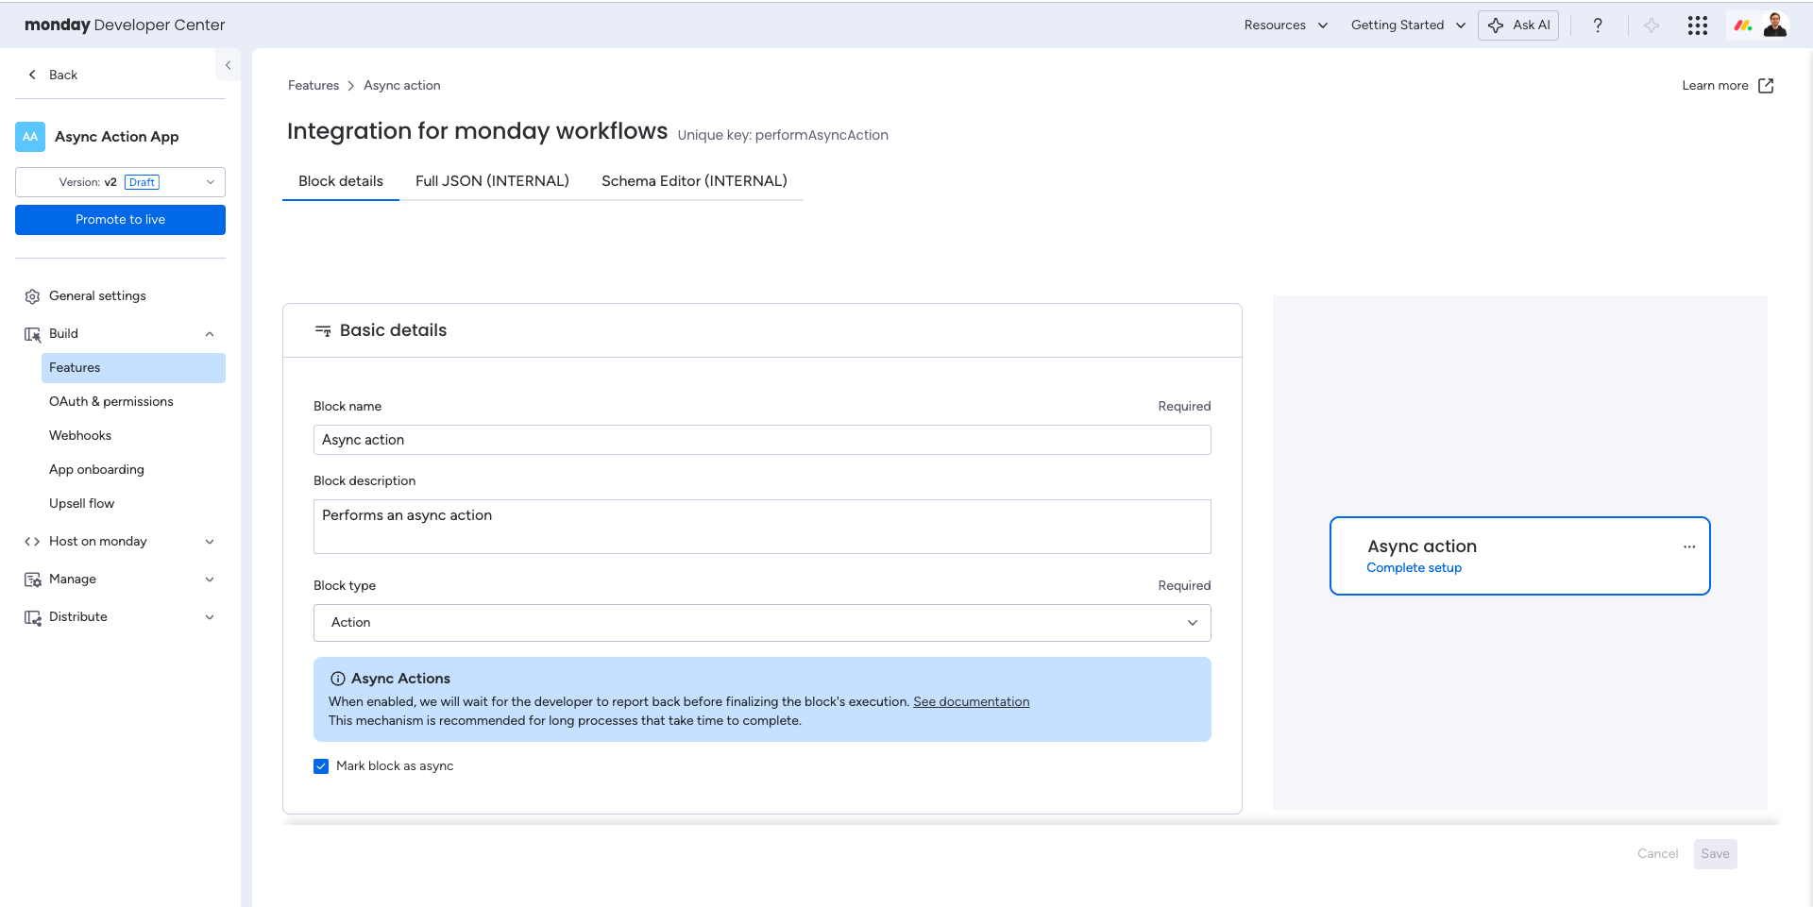Screen dimensions: 1813x907
Task: Expand Host on monday chevron
Action: coord(210,542)
